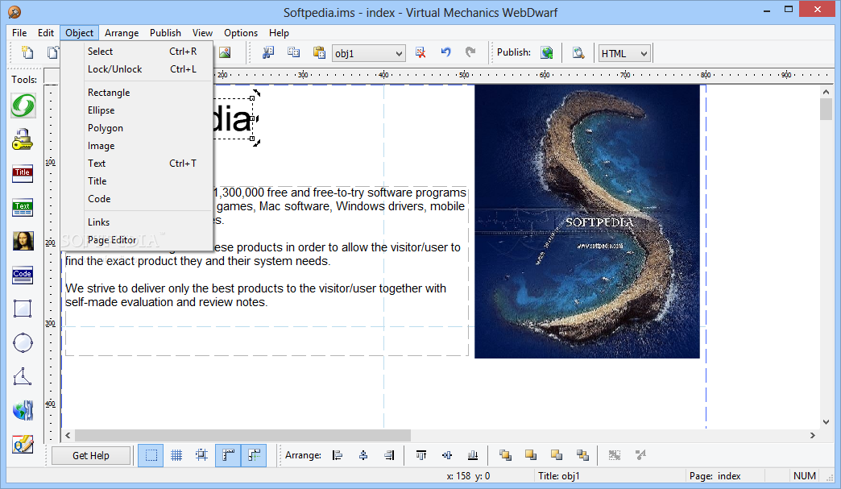This screenshot has height=489, width=841.
Task: Open the Page Editor tool icon
Action: pyautogui.click(x=23, y=444)
